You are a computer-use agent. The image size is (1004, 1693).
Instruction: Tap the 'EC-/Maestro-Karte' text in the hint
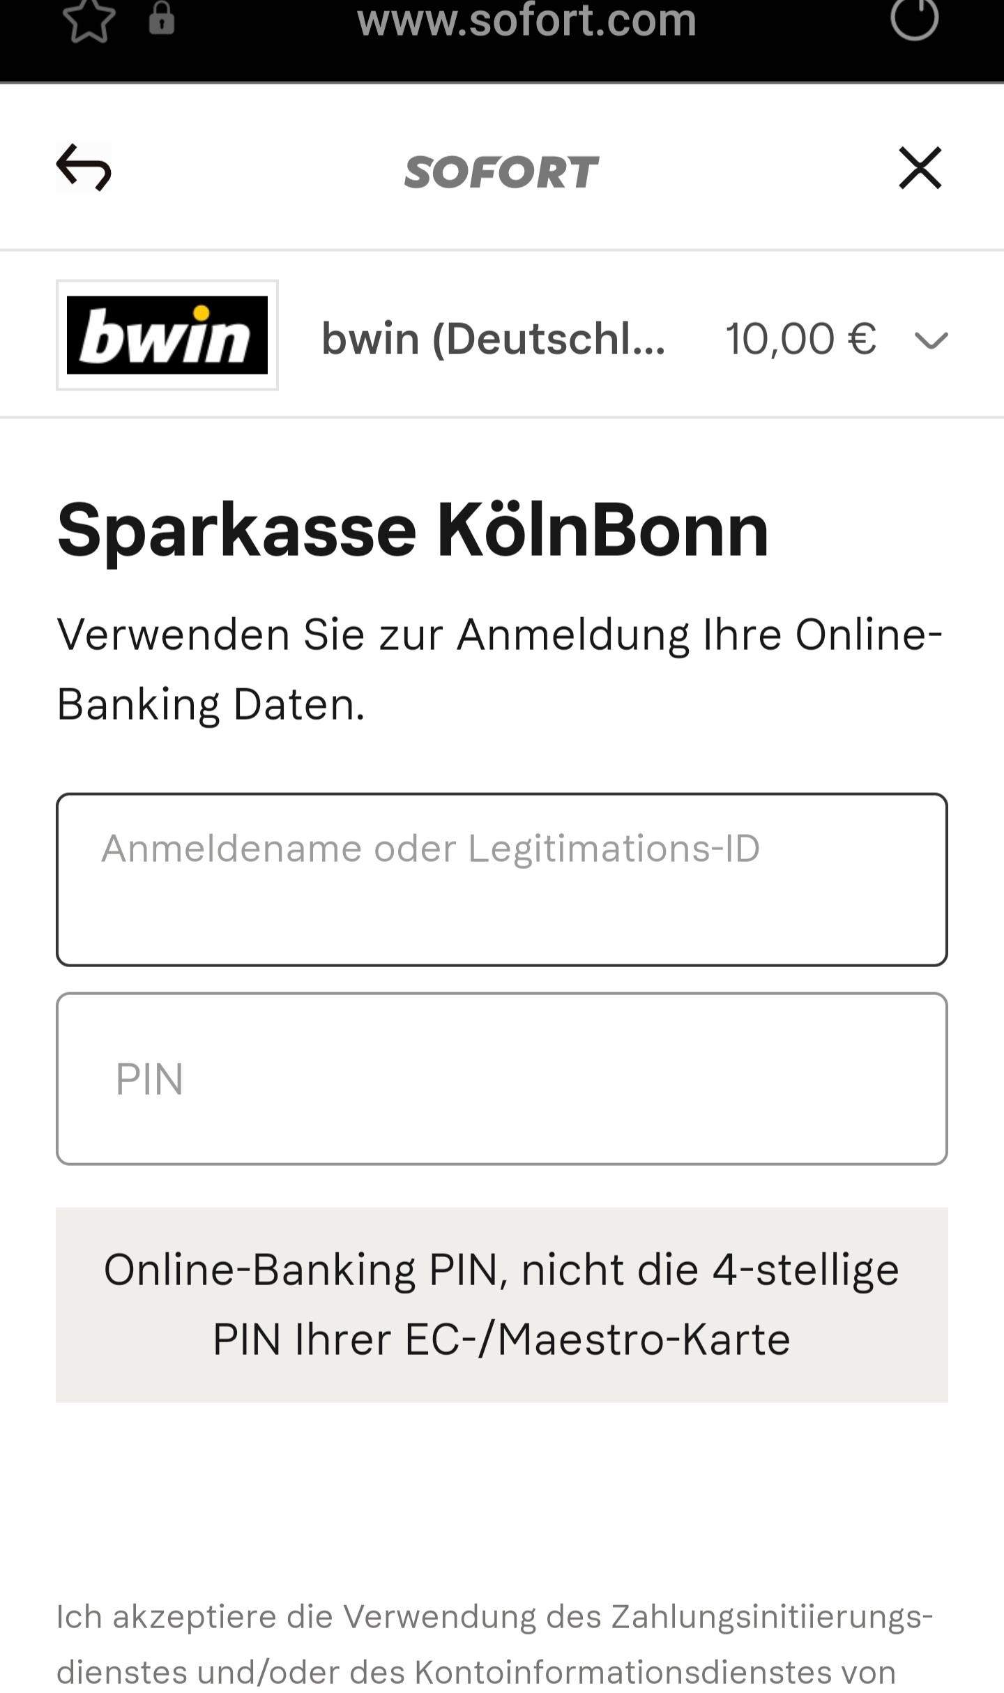tap(597, 1339)
